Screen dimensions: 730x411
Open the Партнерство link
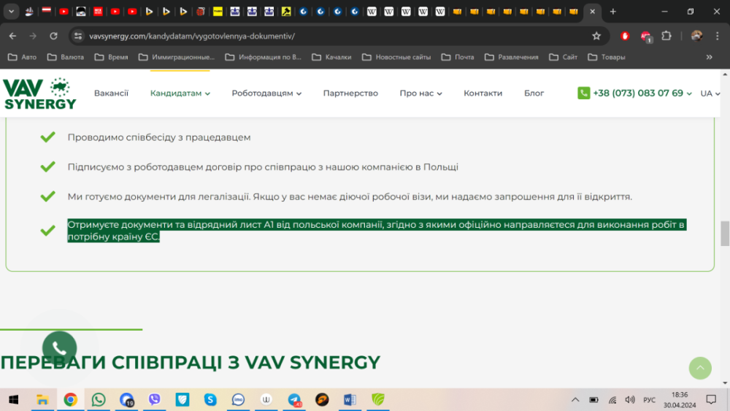point(350,93)
